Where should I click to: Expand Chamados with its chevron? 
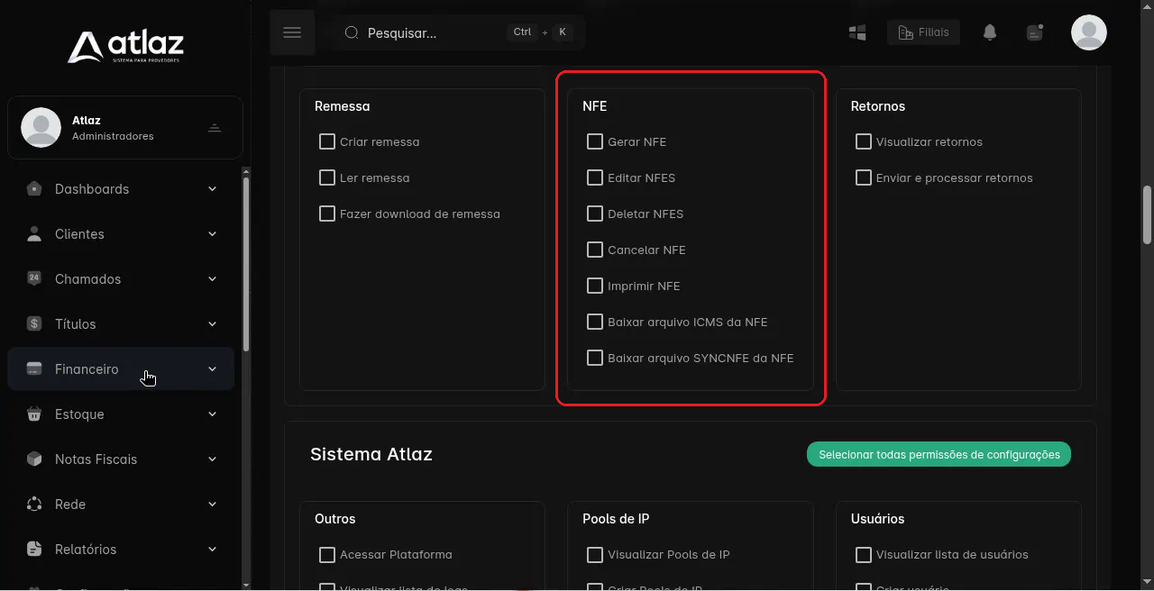[x=213, y=278]
